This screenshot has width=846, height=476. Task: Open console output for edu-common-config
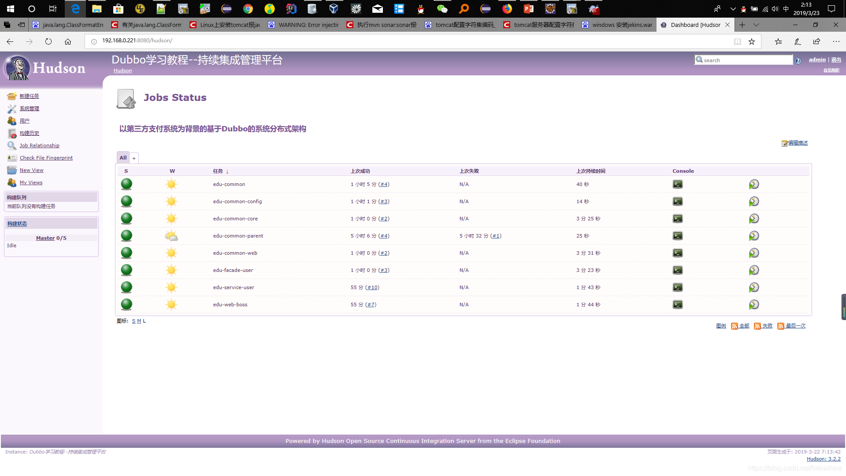click(x=678, y=201)
